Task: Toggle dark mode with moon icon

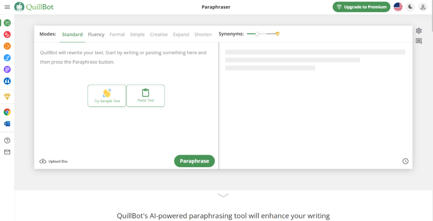Action: pyautogui.click(x=411, y=7)
